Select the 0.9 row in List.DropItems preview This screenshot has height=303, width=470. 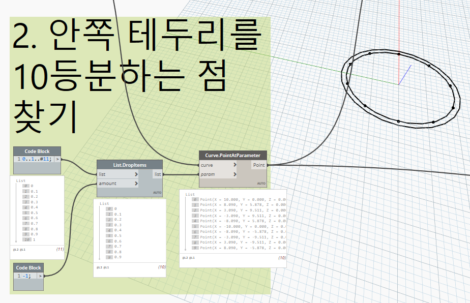click(x=114, y=257)
